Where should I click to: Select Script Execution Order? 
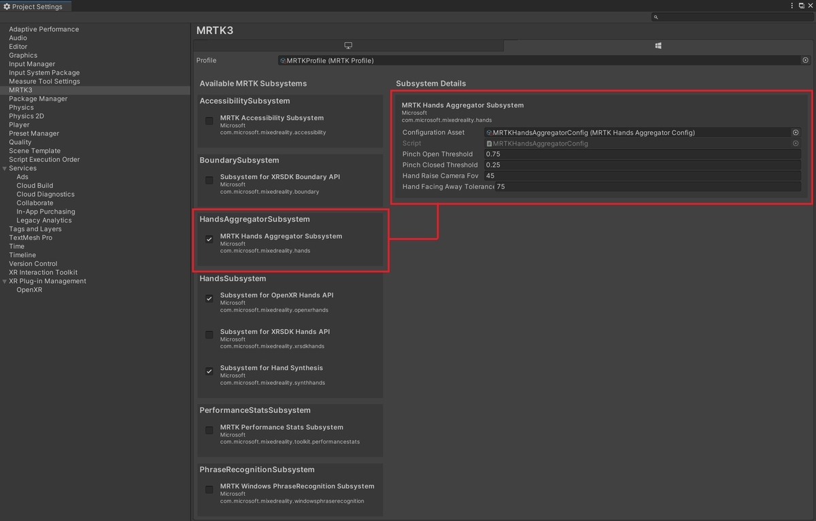click(x=44, y=160)
